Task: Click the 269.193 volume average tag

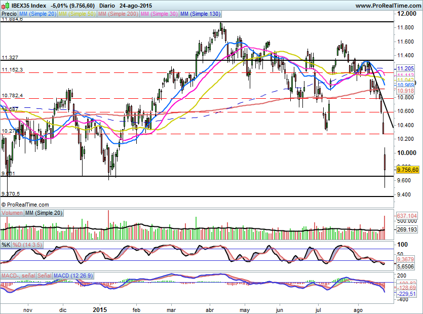Action: click(x=407, y=229)
